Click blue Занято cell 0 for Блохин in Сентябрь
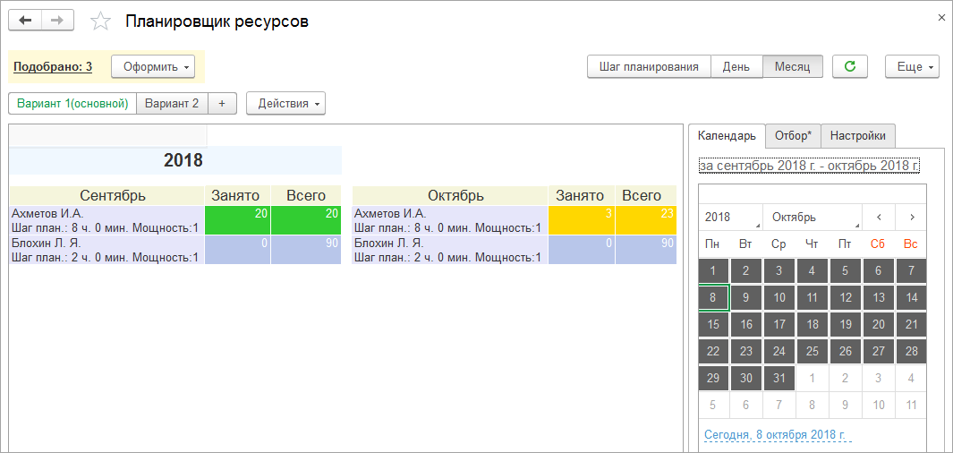Screen dimensions: 953x453 pyautogui.click(x=238, y=249)
